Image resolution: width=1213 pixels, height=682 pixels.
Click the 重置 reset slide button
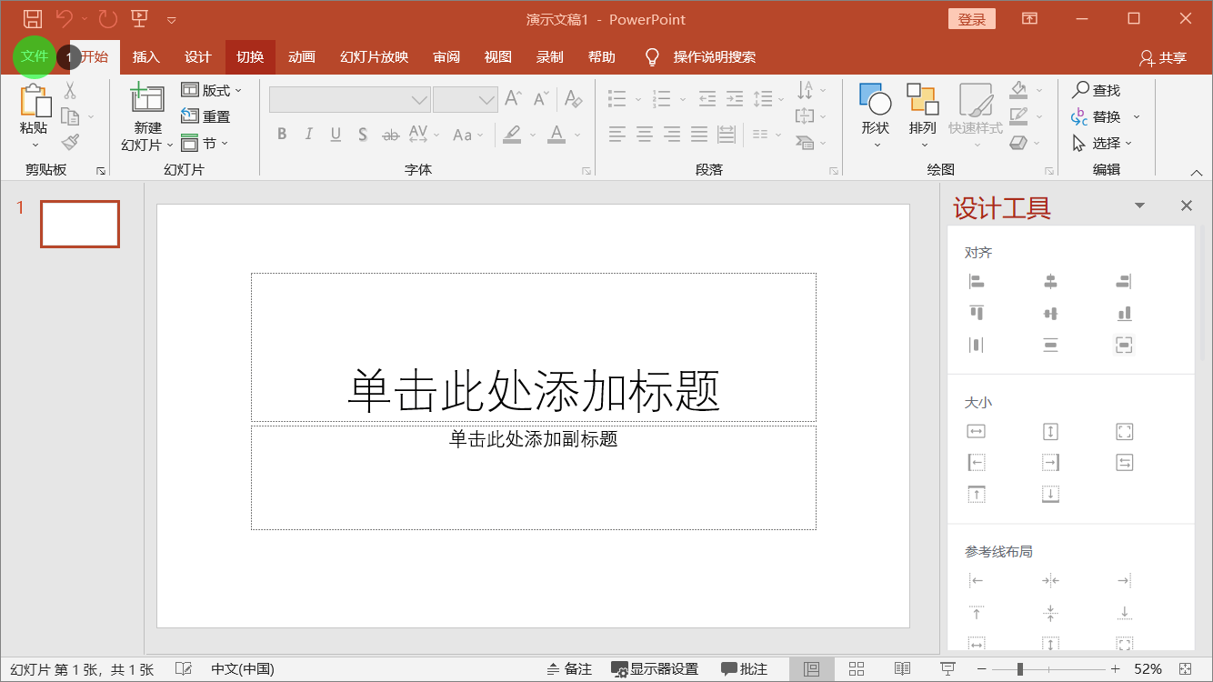click(206, 116)
